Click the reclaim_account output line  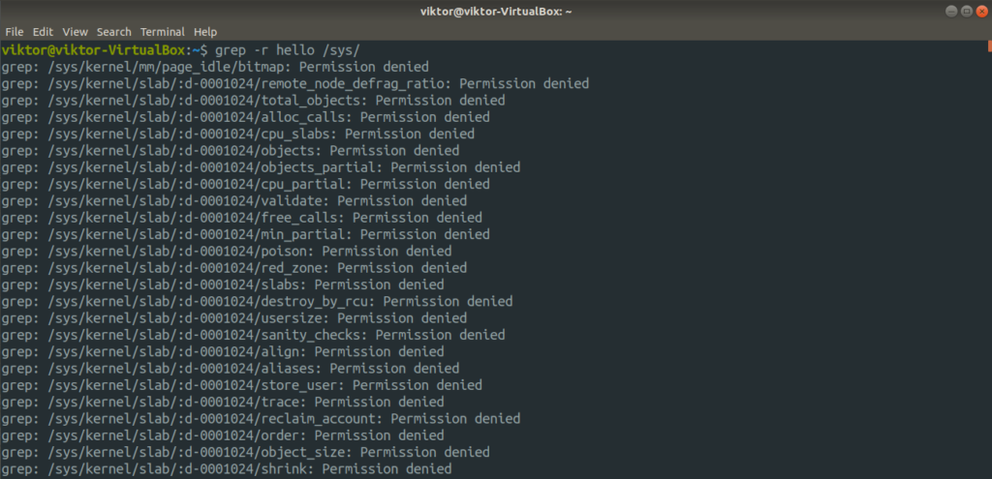point(261,418)
